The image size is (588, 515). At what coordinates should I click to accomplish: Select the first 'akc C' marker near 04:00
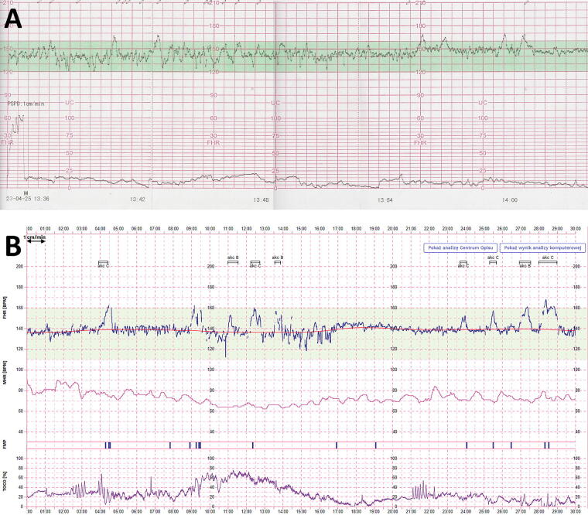tap(103, 264)
